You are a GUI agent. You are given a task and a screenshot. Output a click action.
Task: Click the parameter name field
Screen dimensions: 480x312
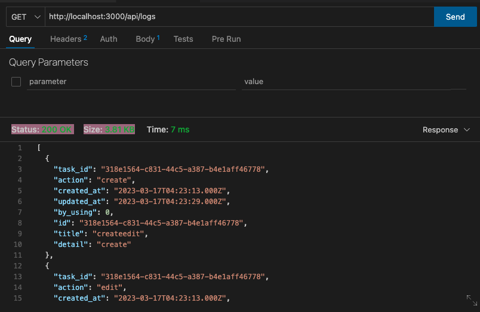pos(131,82)
